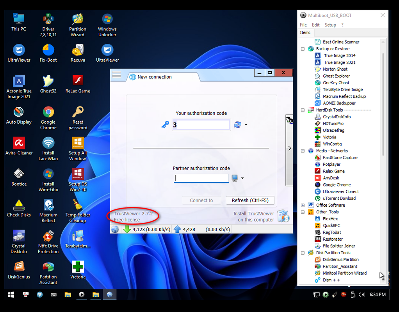Select True Image 2021 in tree
Viewport: 399px width, 312px height.
339,62
